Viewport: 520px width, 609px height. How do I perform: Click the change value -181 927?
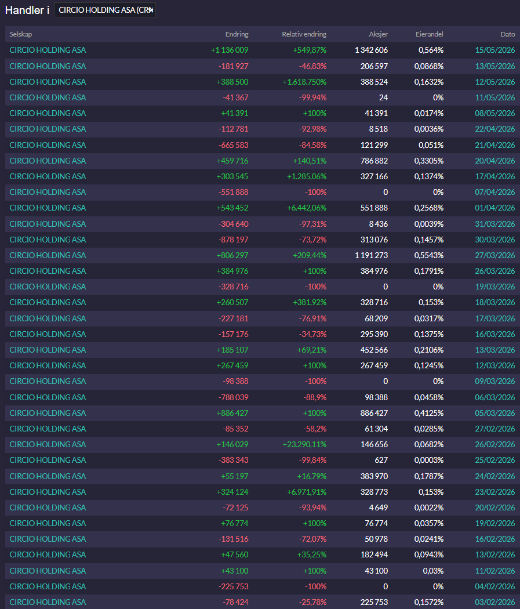tap(233, 67)
